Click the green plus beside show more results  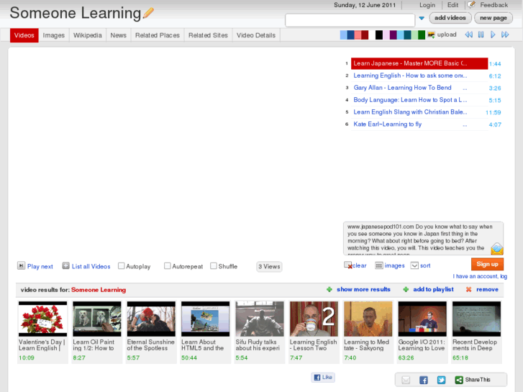pyautogui.click(x=329, y=290)
